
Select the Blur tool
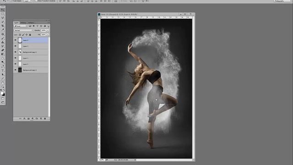3,58
